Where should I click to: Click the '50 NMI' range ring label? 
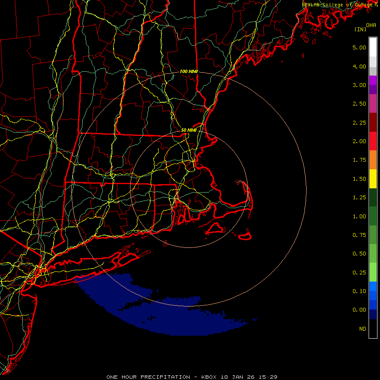pos(189,130)
